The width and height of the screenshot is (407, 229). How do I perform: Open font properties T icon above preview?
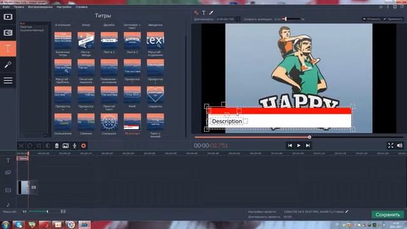click(203, 13)
